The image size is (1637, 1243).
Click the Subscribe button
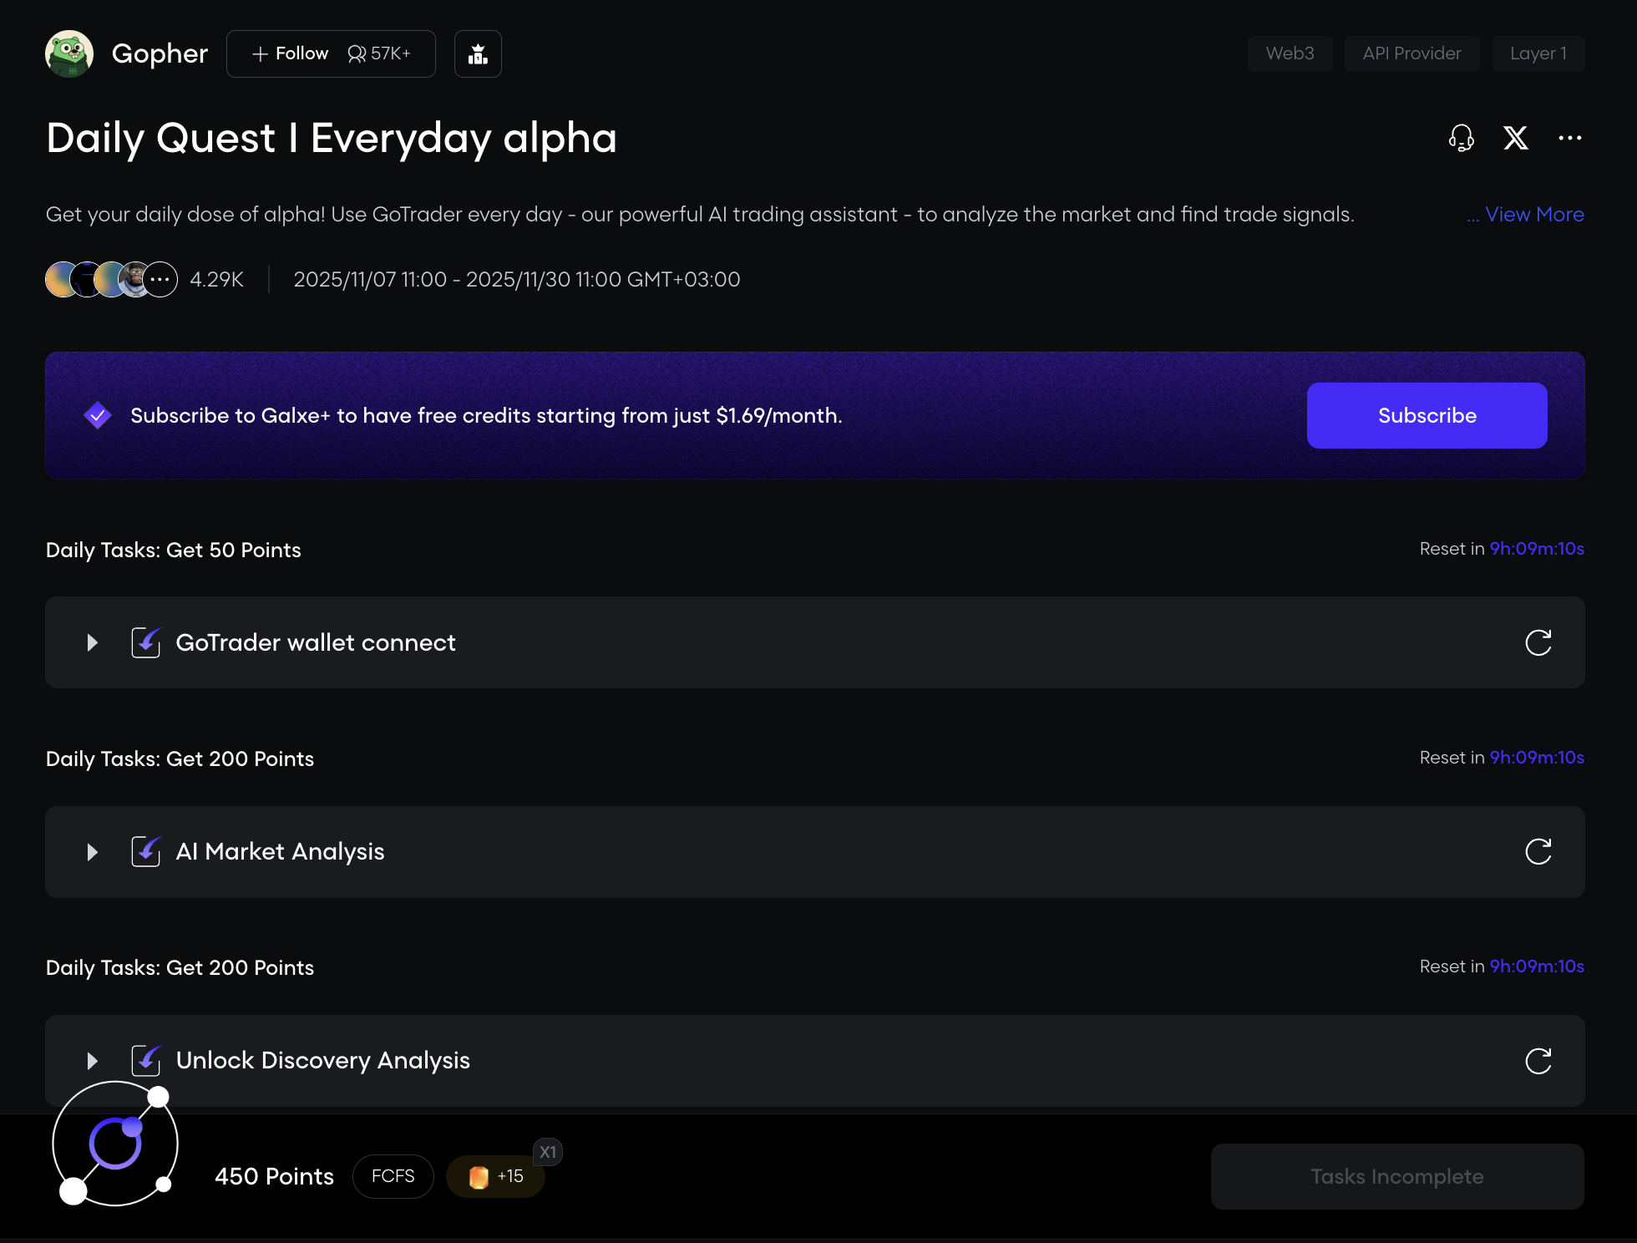1427,415
